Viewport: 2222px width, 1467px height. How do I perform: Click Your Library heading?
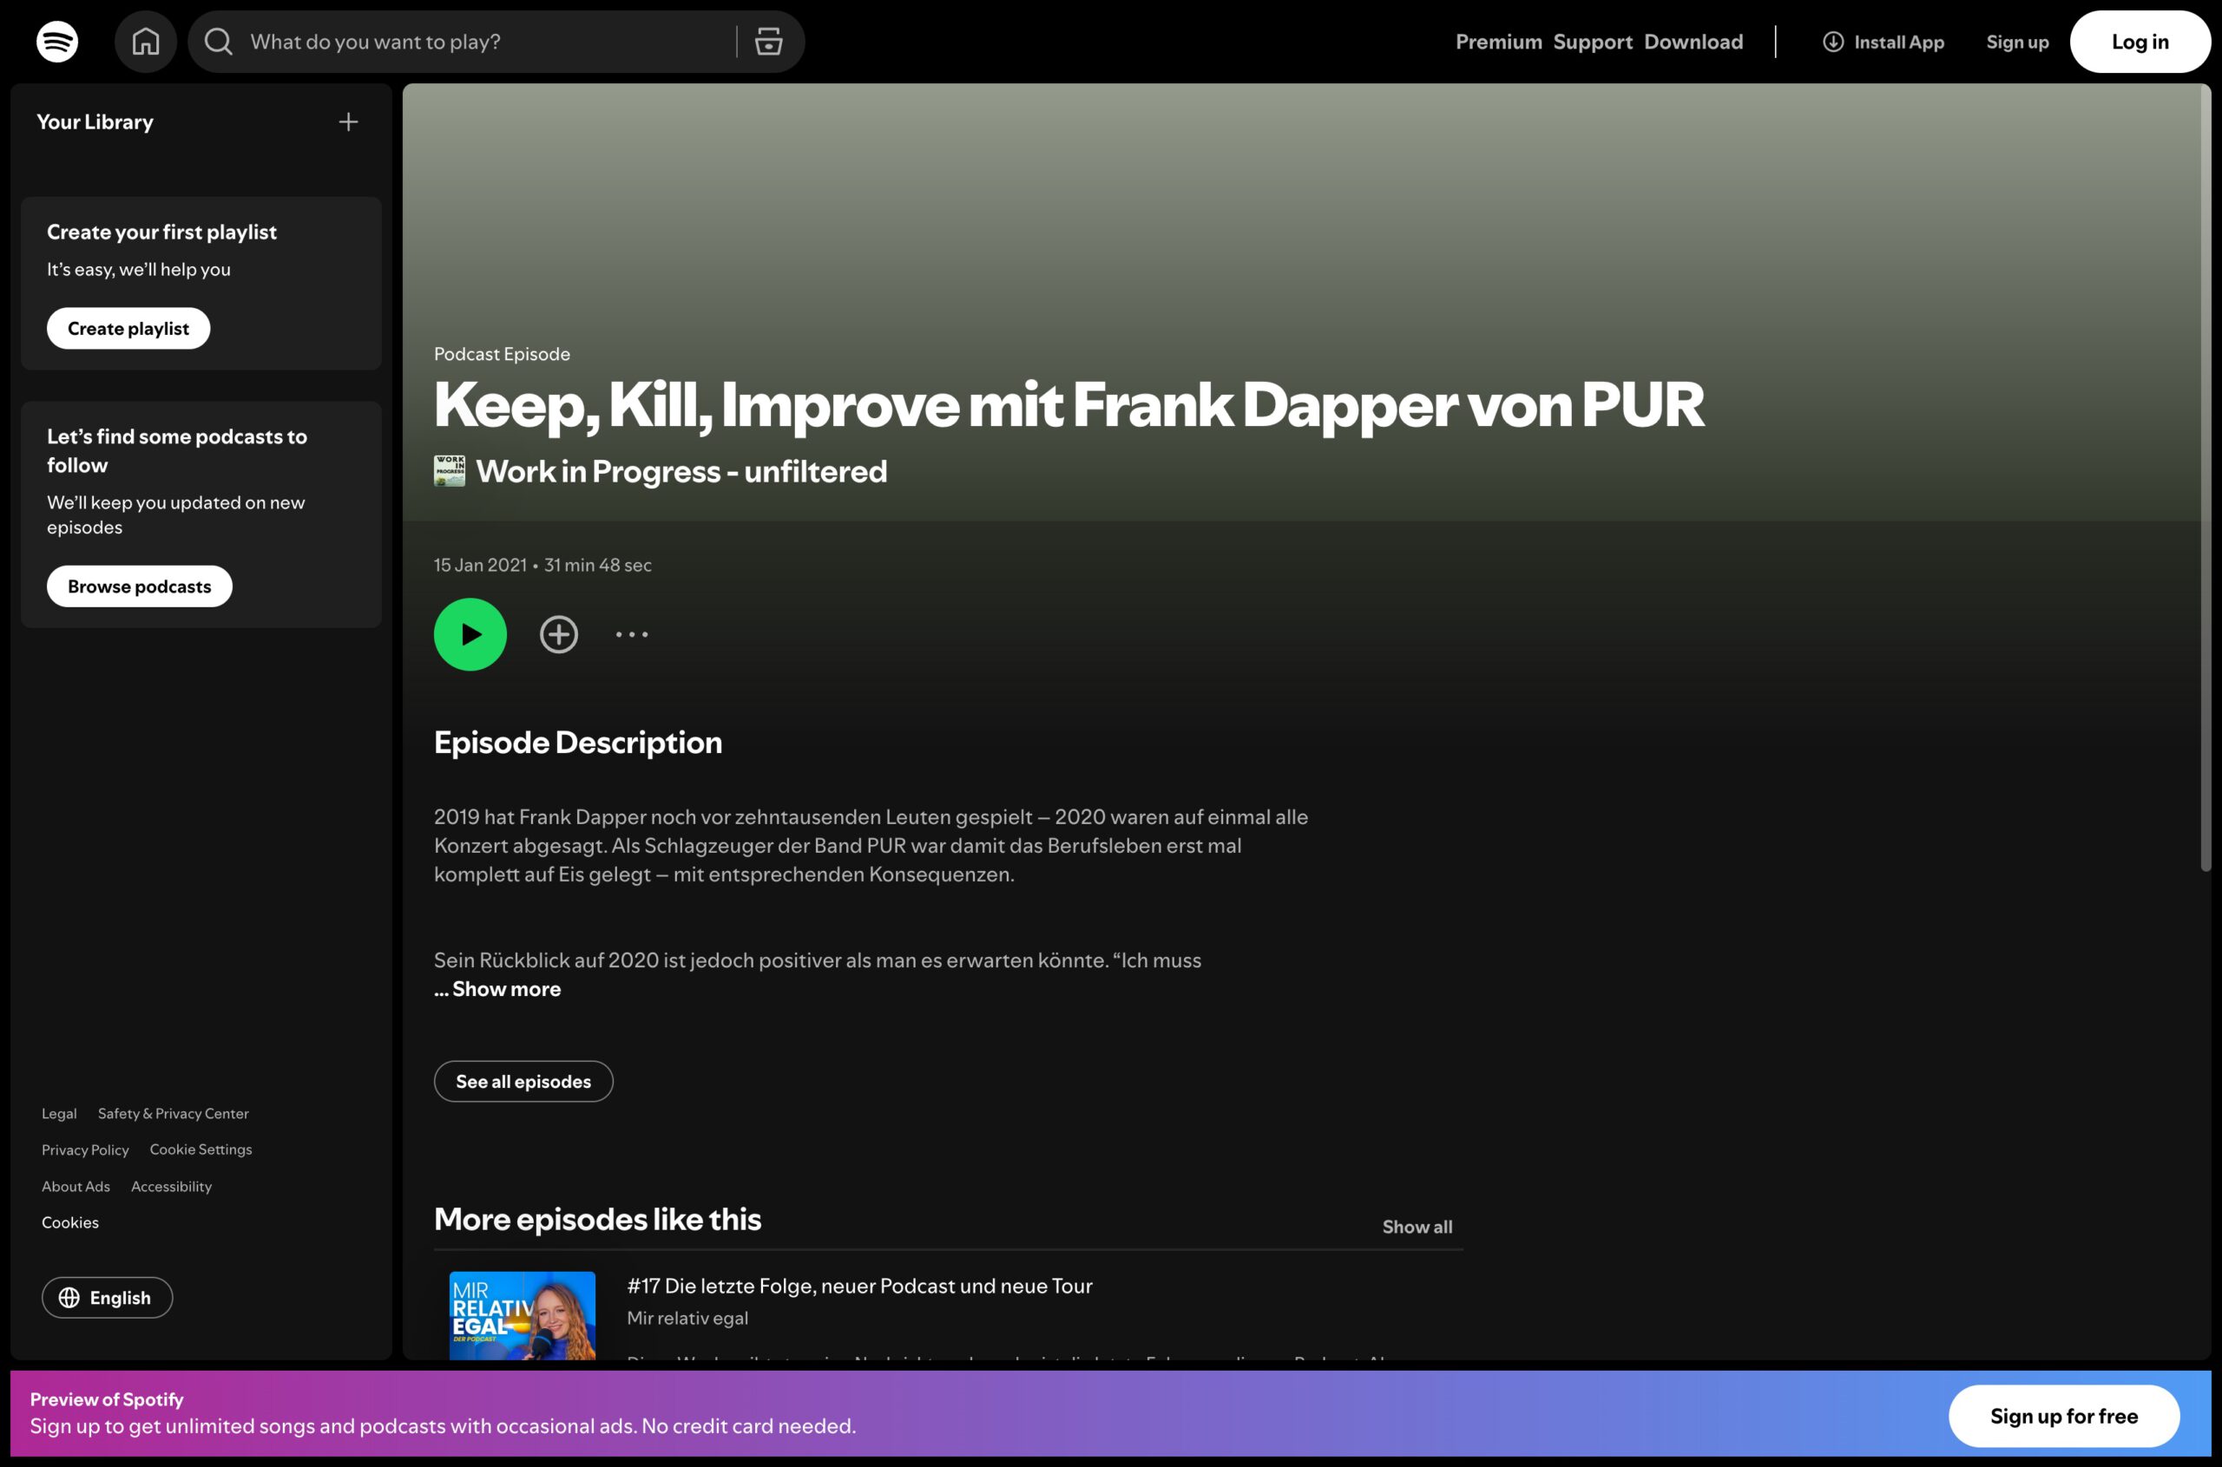point(95,121)
